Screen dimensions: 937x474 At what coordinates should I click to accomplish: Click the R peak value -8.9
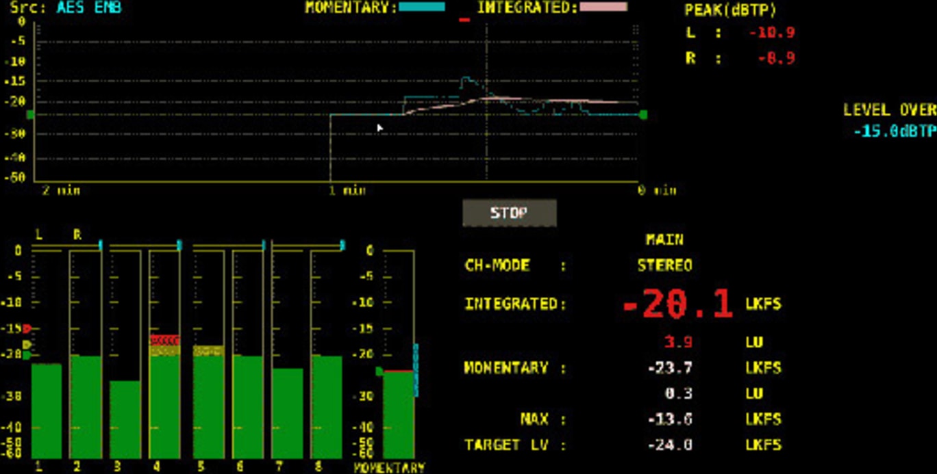776,59
